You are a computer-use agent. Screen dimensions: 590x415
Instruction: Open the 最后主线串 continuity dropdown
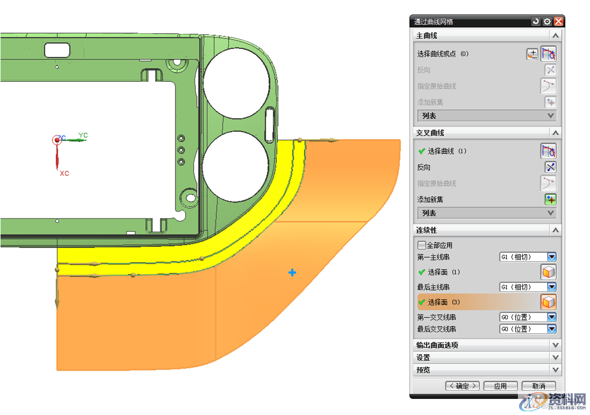point(552,287)
